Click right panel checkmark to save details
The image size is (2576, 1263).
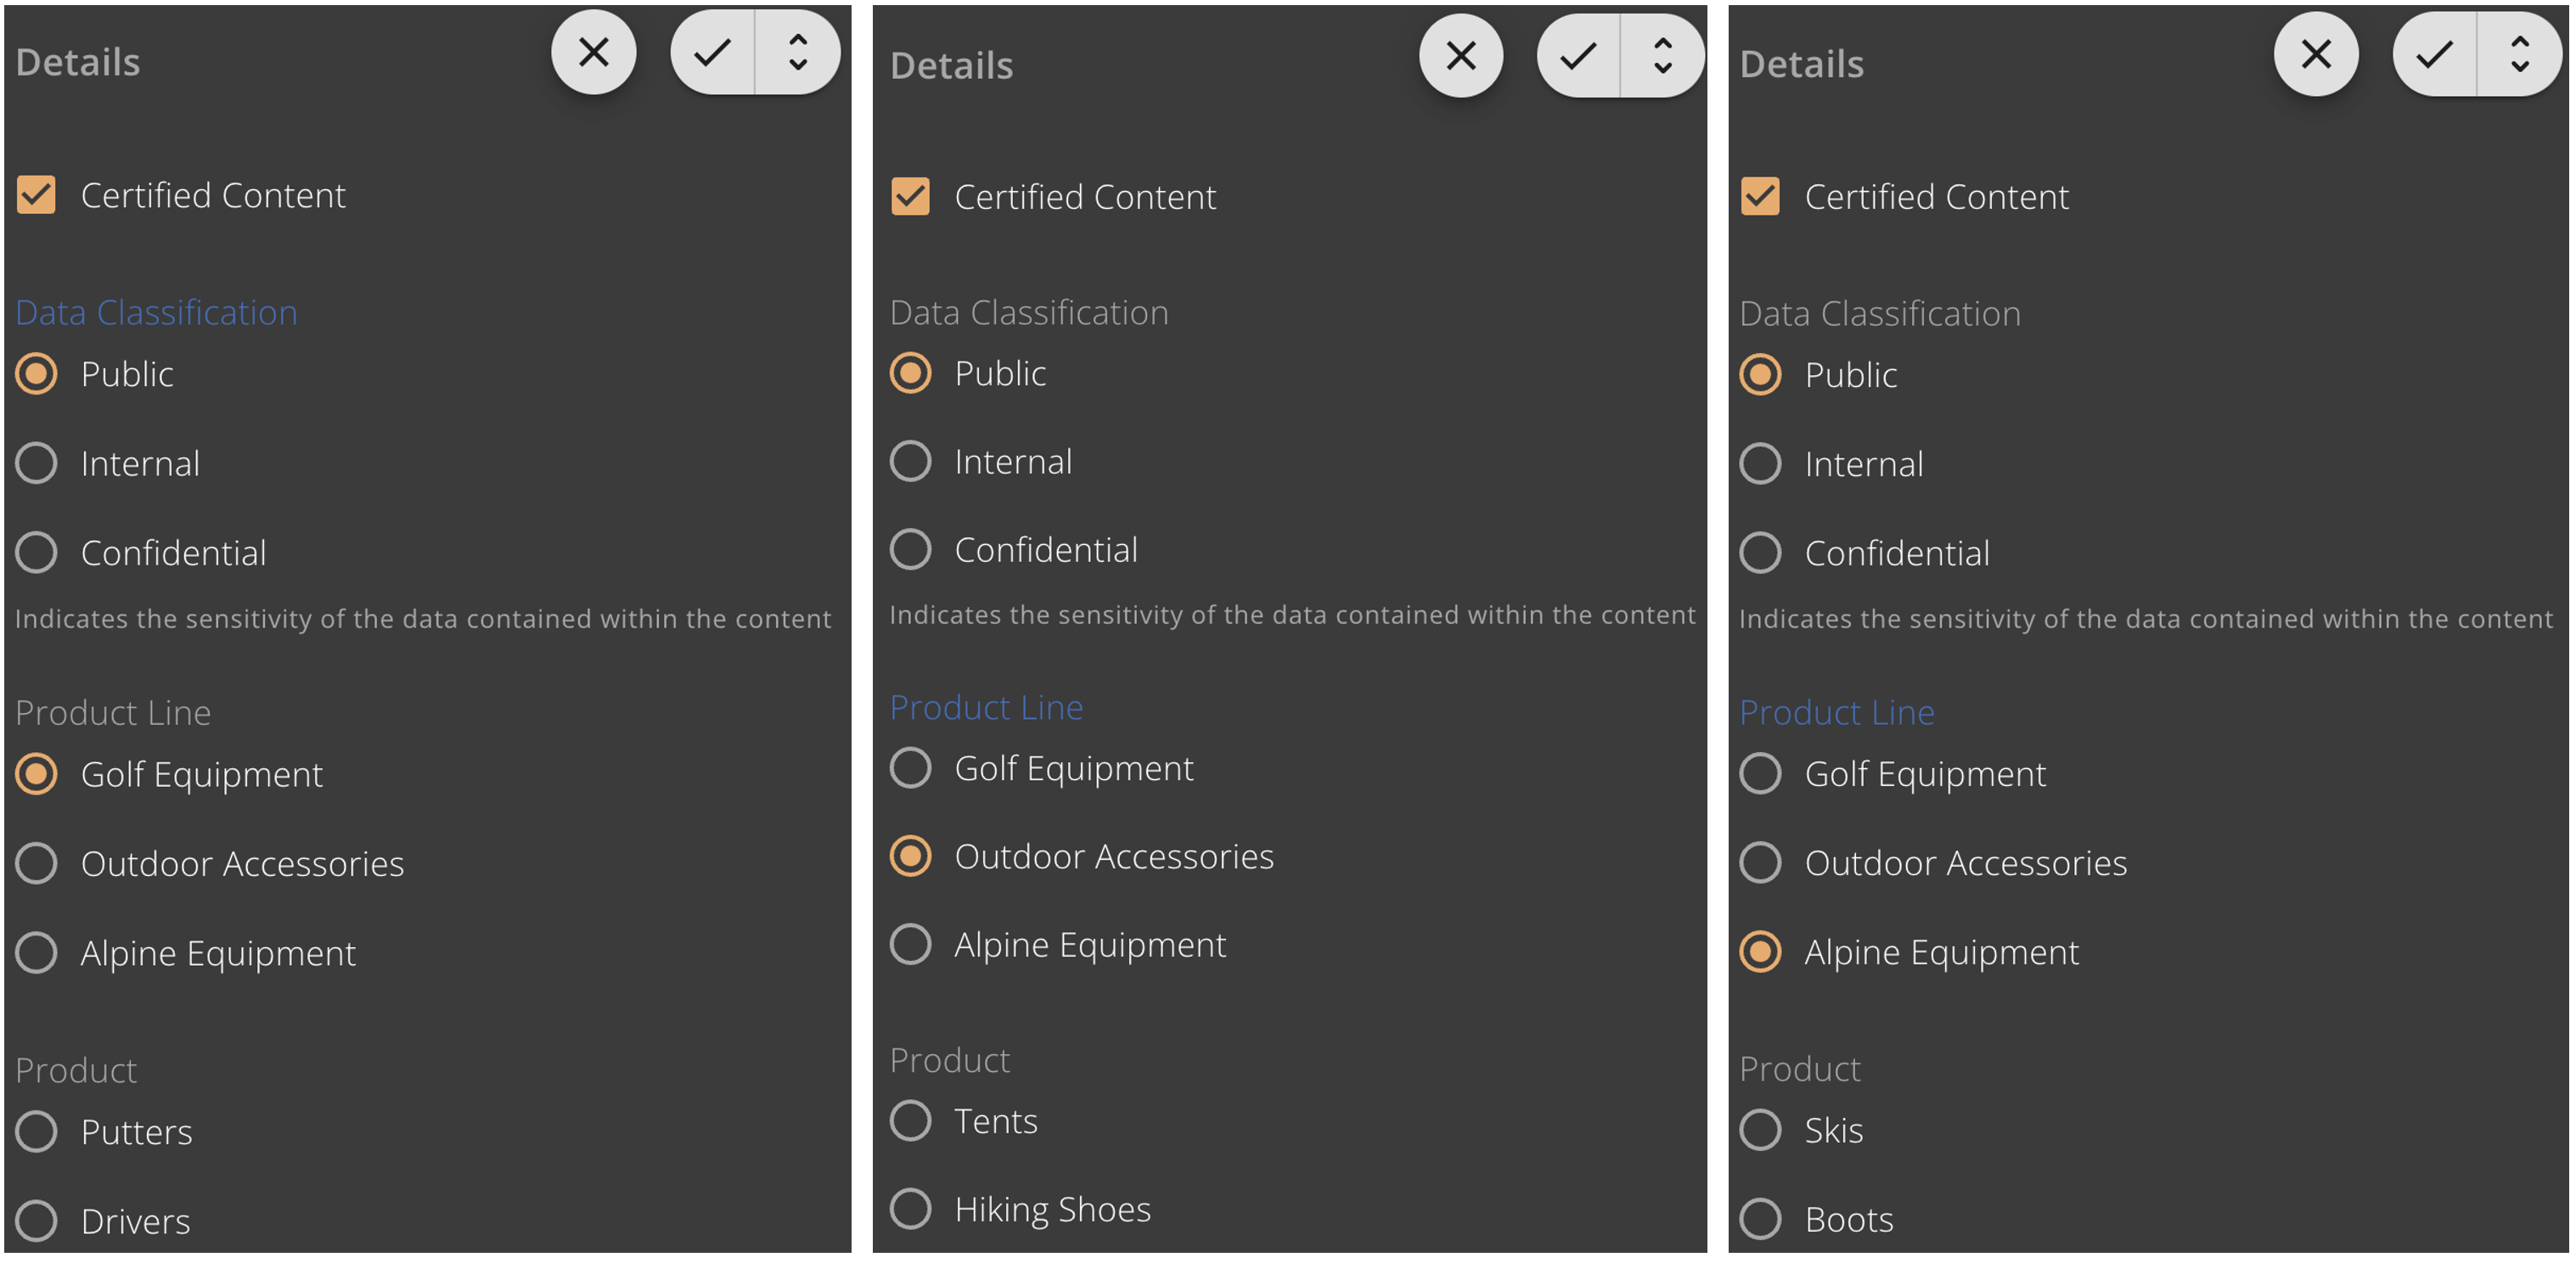pos(2434,54)
